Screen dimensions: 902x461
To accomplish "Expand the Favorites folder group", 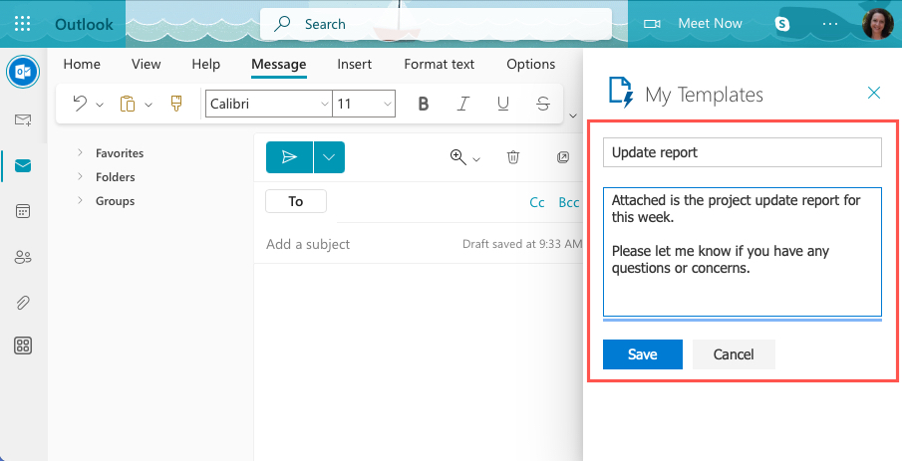I will (x=80, y=153).
